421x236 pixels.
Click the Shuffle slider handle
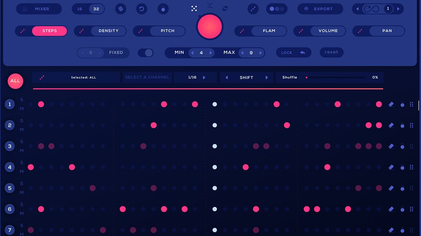point(307,78)
